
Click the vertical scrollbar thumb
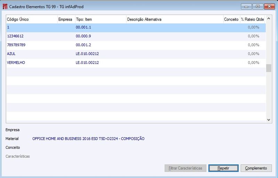(x=269, y=68)
